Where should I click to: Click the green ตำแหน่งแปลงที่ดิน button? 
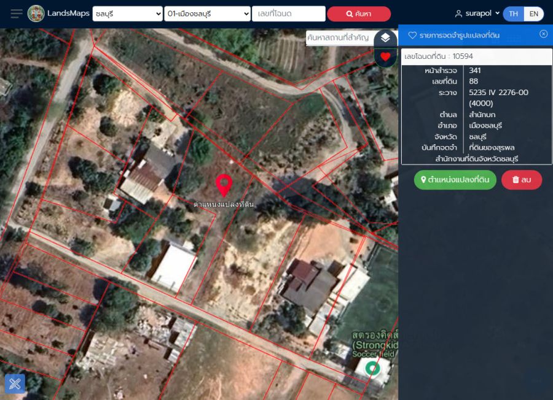click(x=455, y=180)
